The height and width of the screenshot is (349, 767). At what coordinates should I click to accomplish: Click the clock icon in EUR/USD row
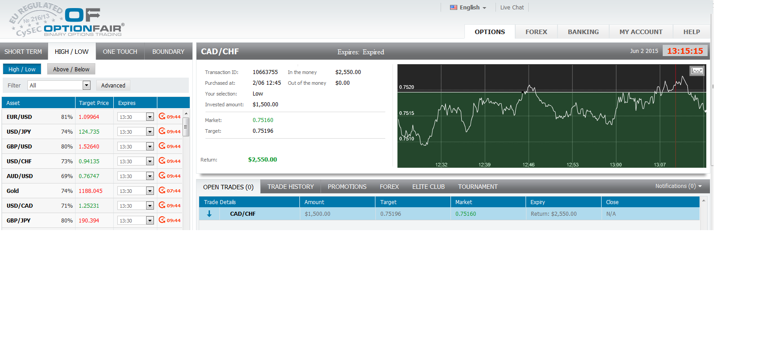[x=162, y=116]
